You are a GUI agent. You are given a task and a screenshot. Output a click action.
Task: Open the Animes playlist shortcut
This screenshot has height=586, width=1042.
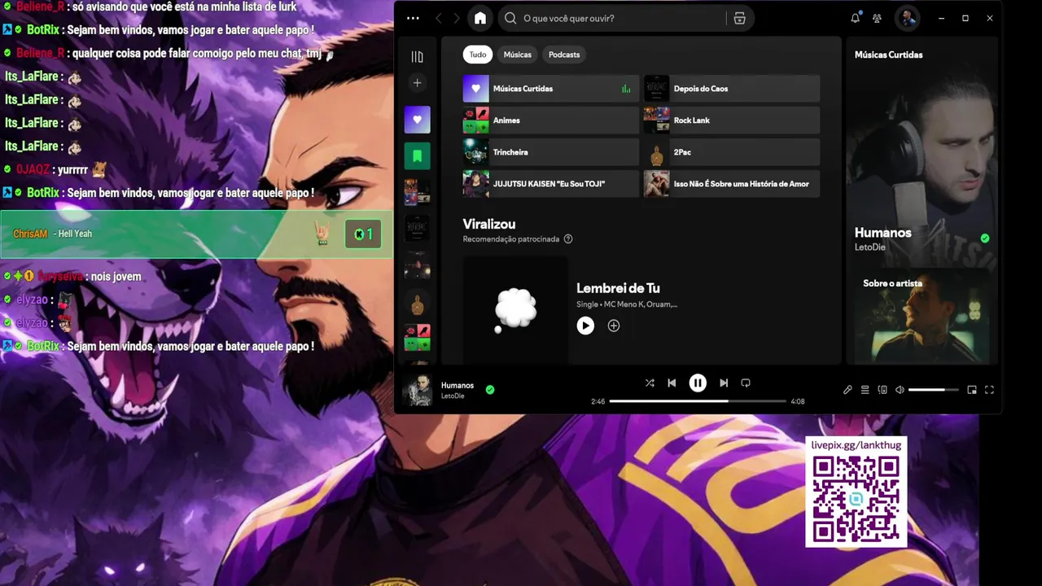551,120
